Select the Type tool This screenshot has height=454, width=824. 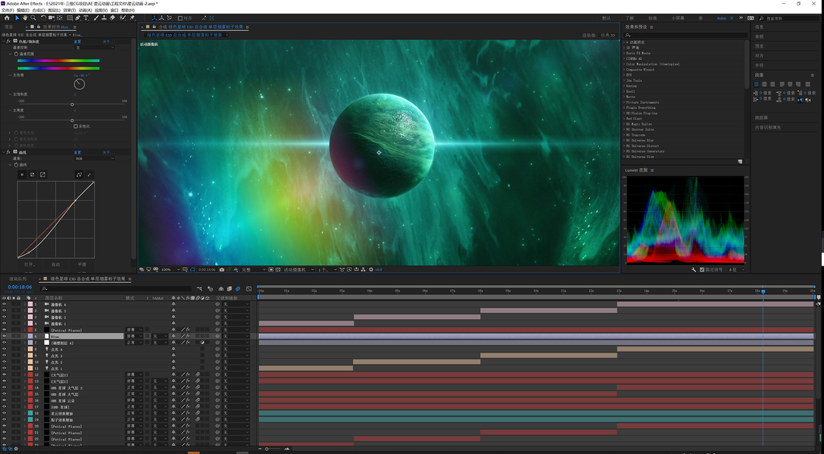click(x=86, y=18)
